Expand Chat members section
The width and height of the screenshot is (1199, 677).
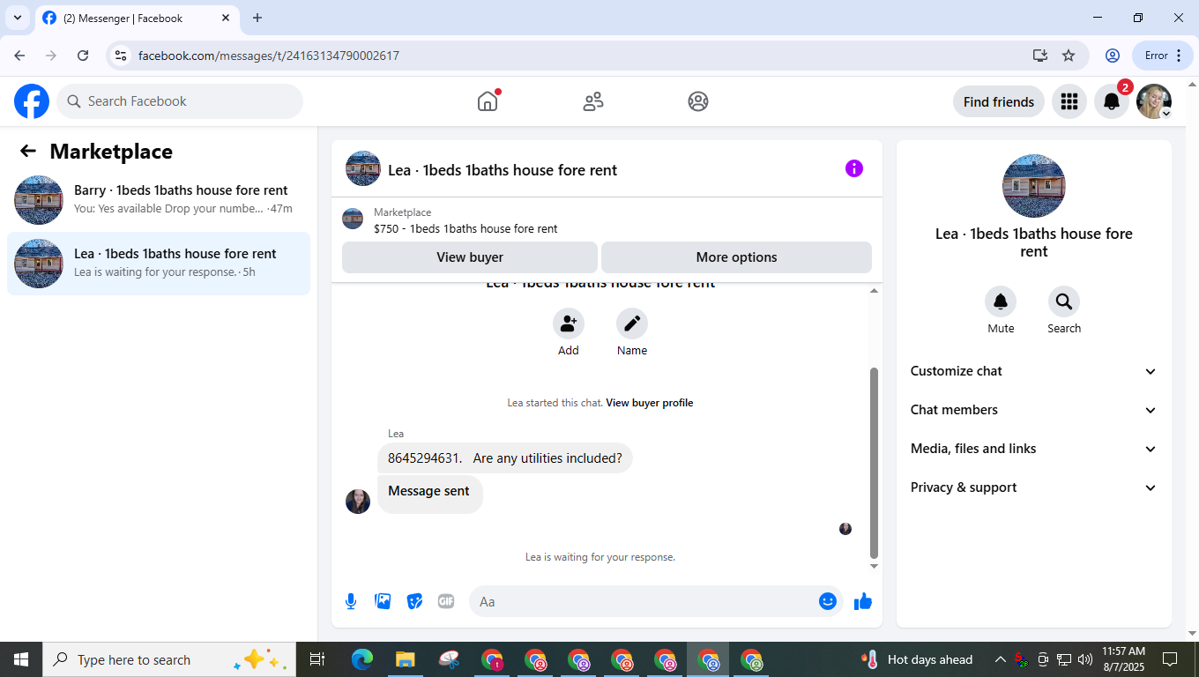(x=1033, y=410)
